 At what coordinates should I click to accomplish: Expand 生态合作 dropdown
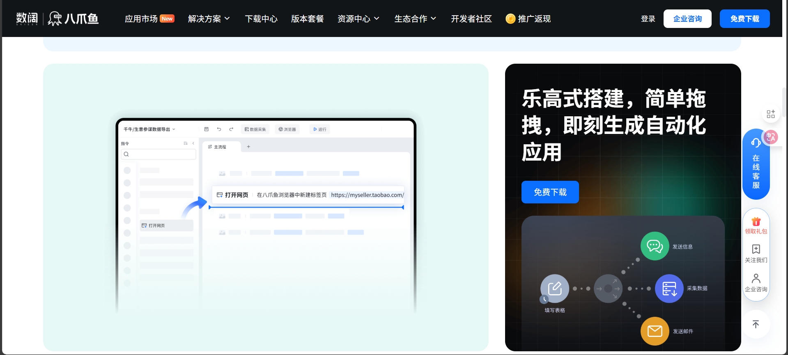(x=415, y=19)
